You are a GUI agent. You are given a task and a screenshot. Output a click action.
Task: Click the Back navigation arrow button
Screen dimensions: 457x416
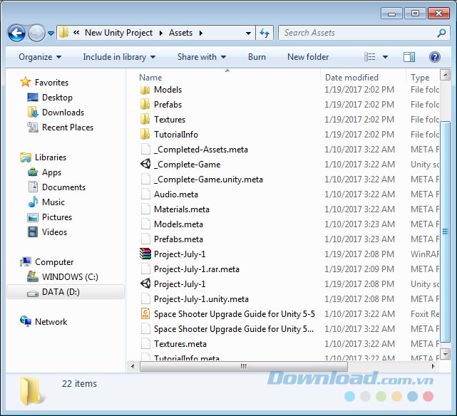[x=17, y=33]
